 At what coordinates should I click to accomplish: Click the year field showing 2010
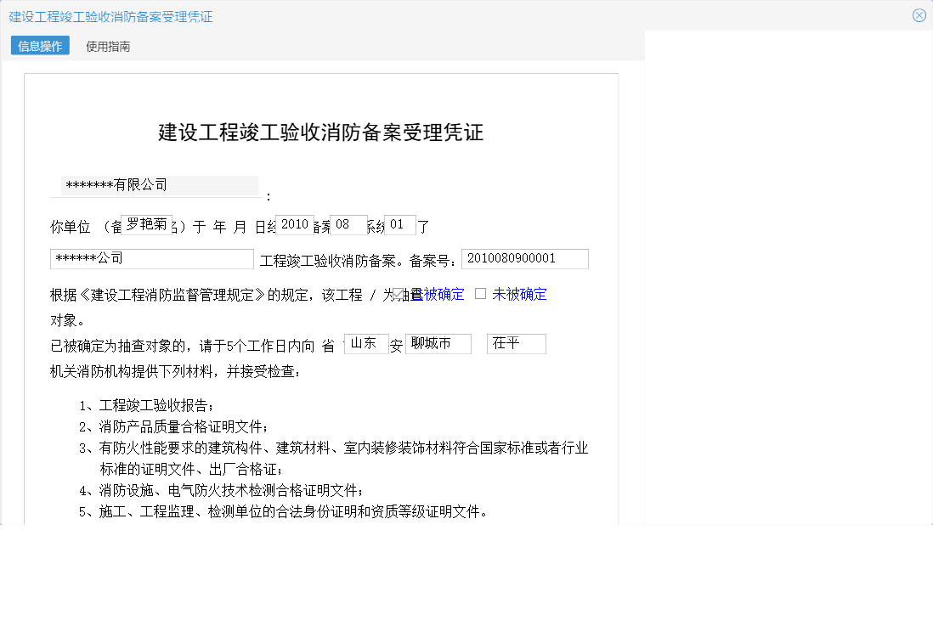pos(297,223)
